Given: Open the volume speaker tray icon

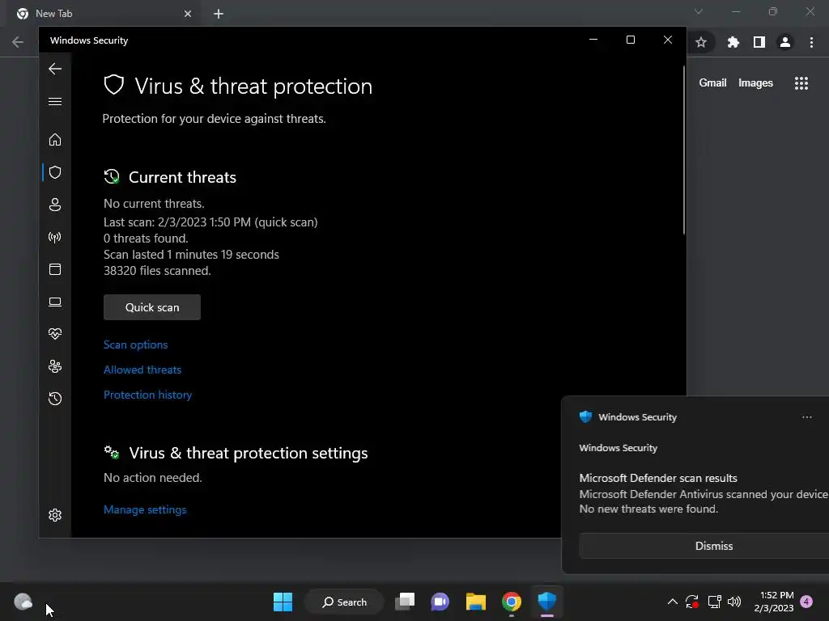Looking at the screenshot, I should (734, 602).
